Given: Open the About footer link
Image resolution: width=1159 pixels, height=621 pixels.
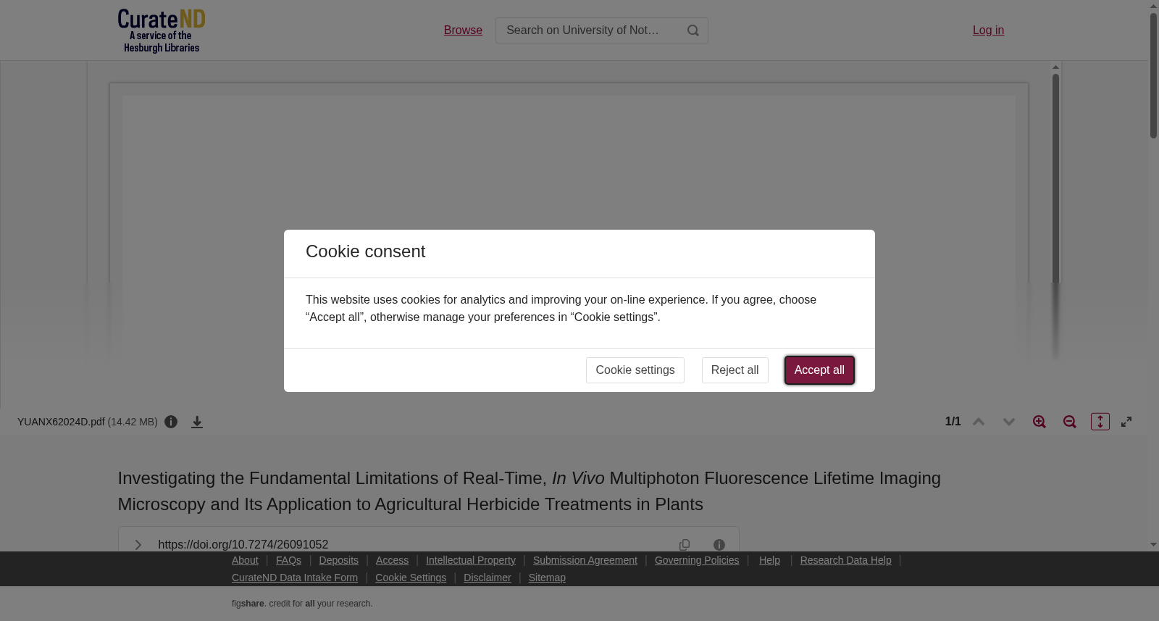Looking at the screenshot, I should (245, 560).
